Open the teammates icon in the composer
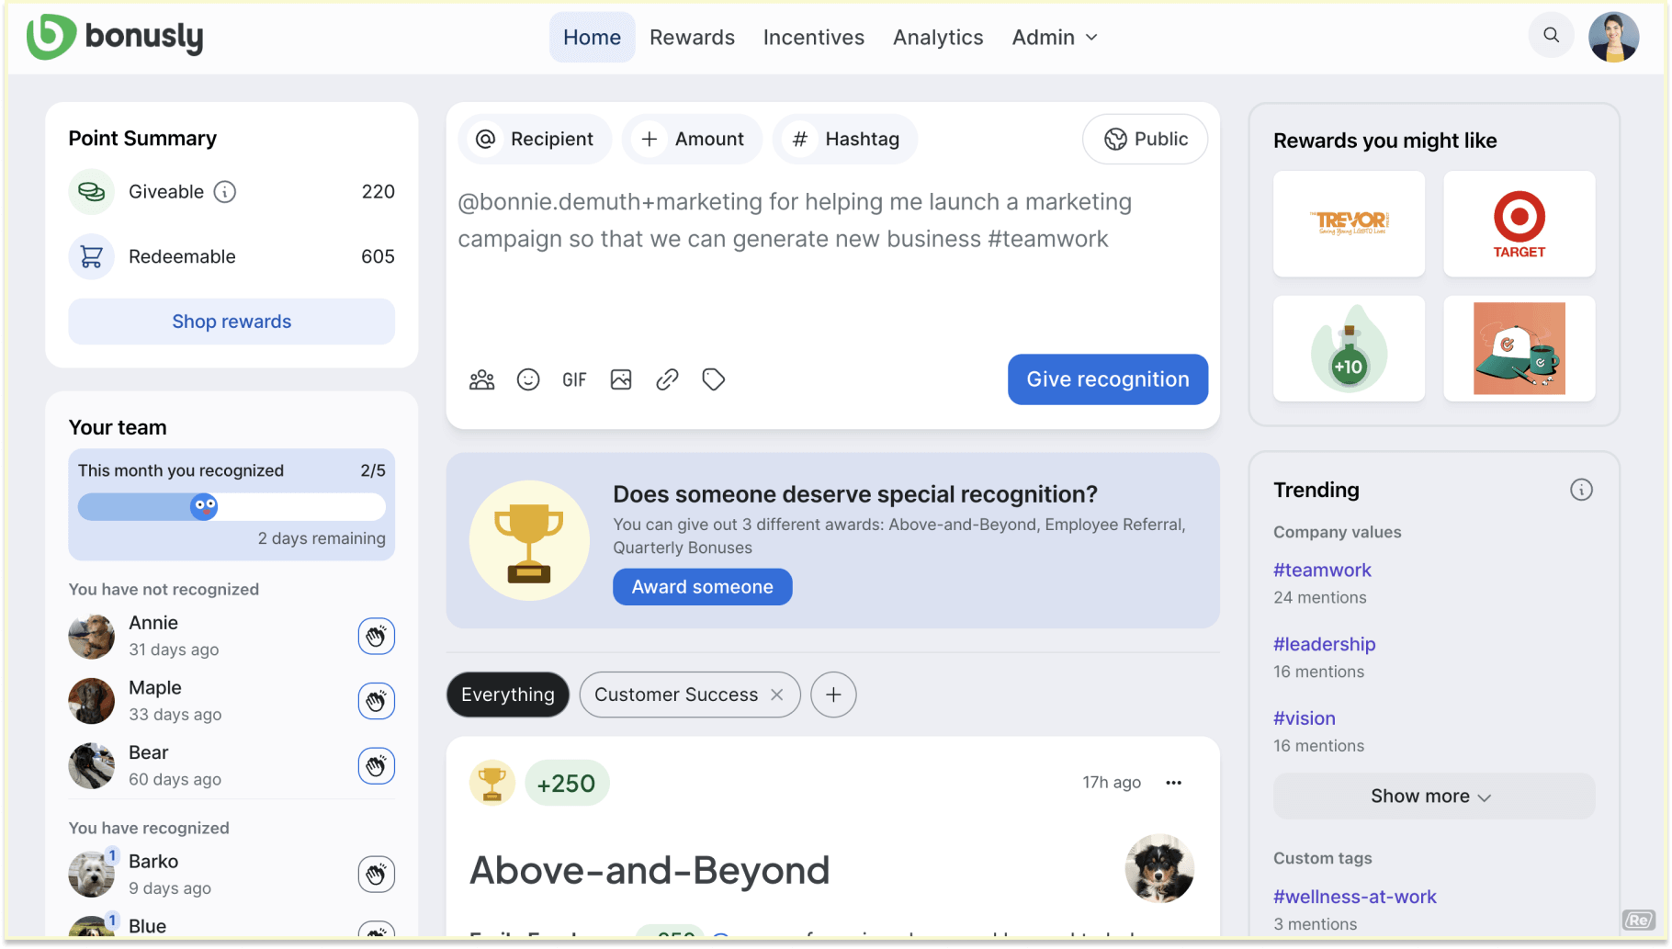This screenshot has width=1672, height=949. [481, 378]
